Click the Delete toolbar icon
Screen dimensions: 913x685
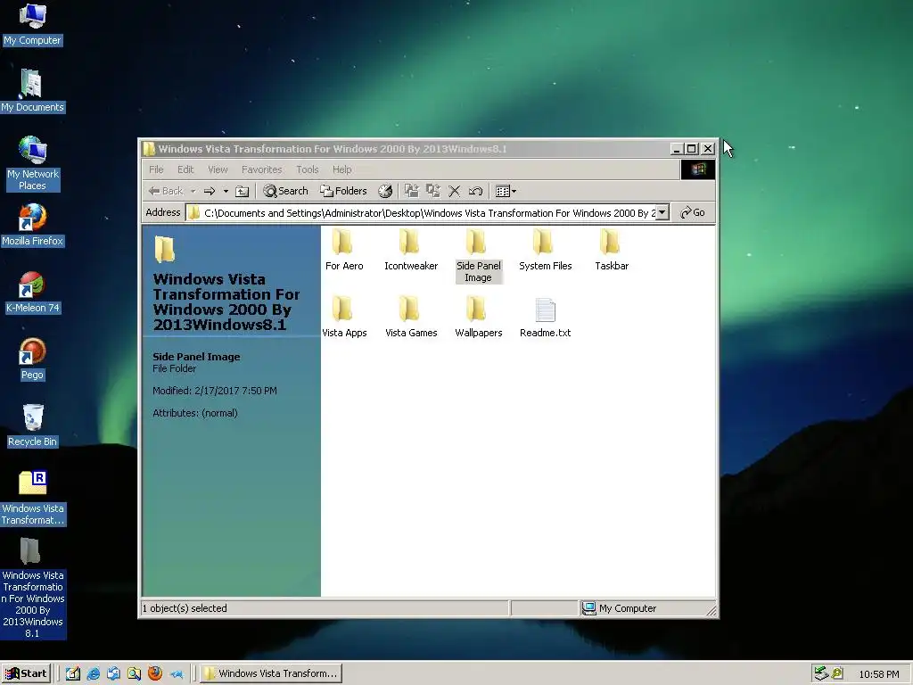pyautogui.click(x=454, y=191)
